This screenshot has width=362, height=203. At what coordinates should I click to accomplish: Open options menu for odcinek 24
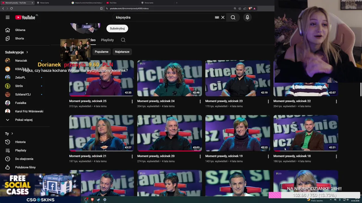200,101
